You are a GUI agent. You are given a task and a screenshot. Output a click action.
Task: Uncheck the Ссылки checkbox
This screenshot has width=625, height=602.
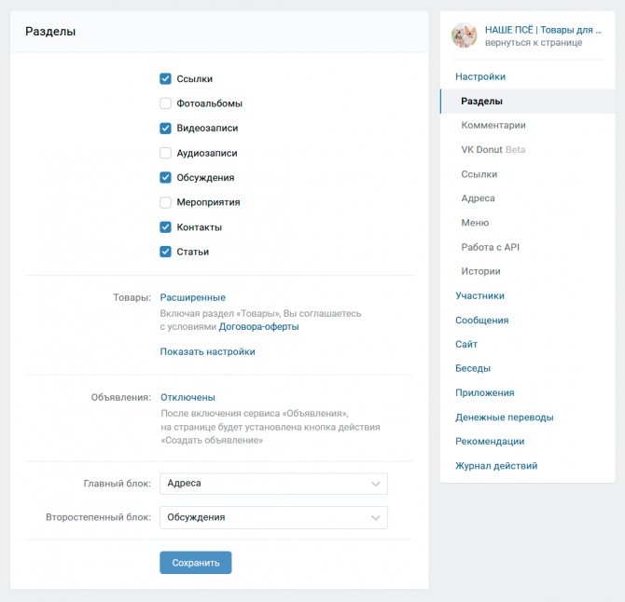pos(165,79)
